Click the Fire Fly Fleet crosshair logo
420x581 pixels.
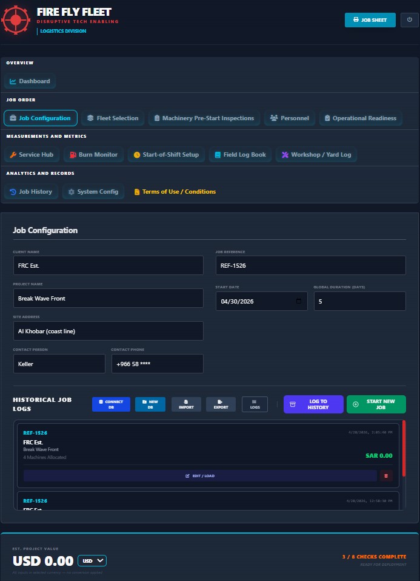click(x=16, y=20)
